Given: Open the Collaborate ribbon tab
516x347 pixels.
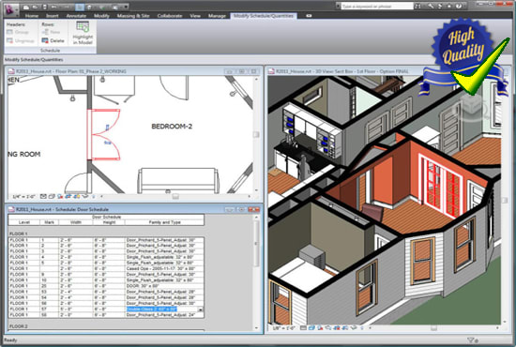Looking at the screenshot, I should coord(170,16).
